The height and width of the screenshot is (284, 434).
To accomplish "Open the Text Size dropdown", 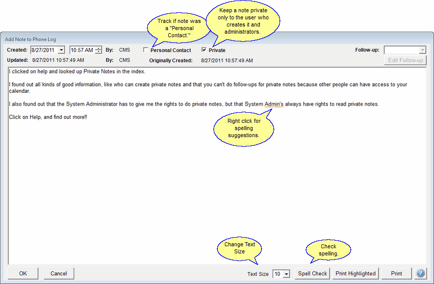I will 286,274.
